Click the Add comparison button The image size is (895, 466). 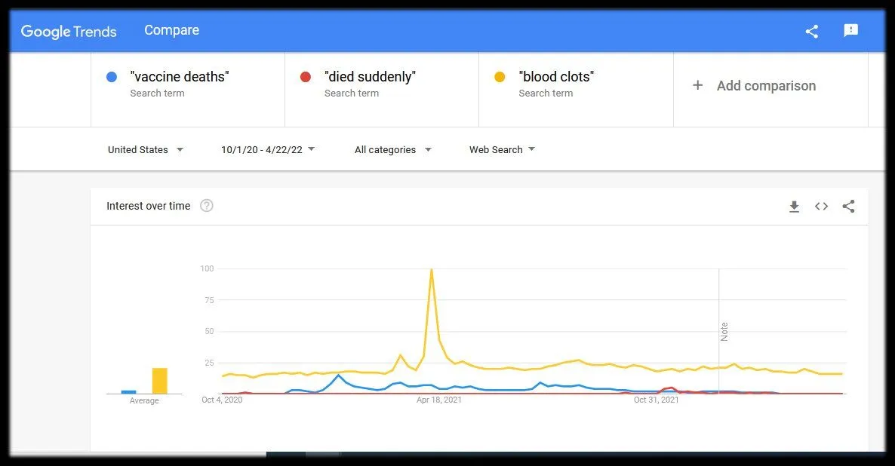(766, 86)
